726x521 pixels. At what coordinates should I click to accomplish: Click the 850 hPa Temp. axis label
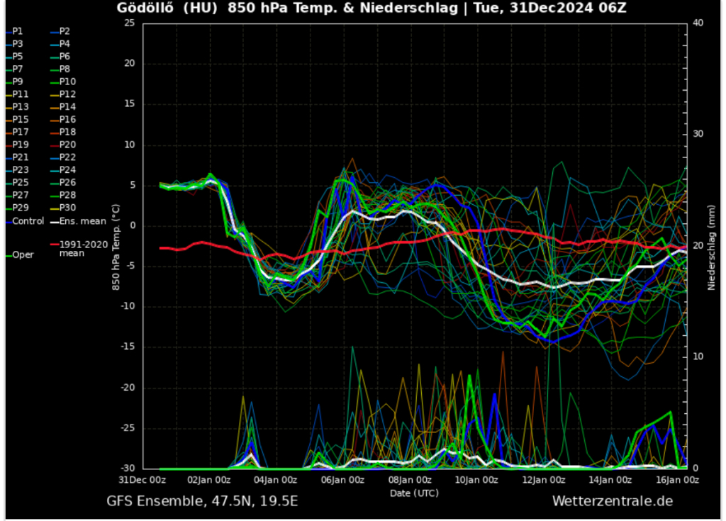pos(114,246)
